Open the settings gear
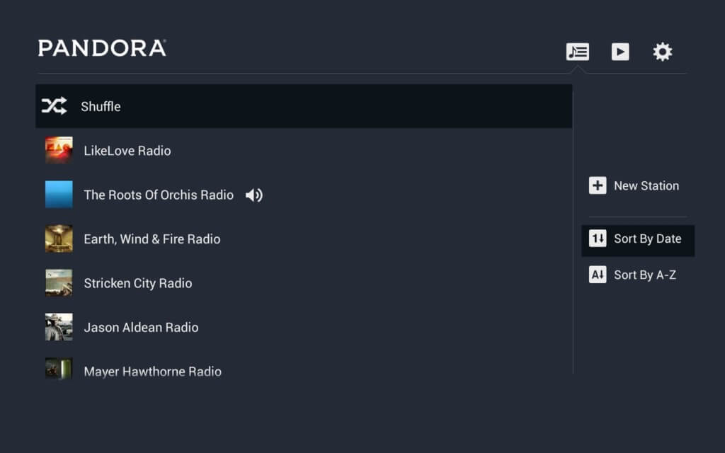 663,51
